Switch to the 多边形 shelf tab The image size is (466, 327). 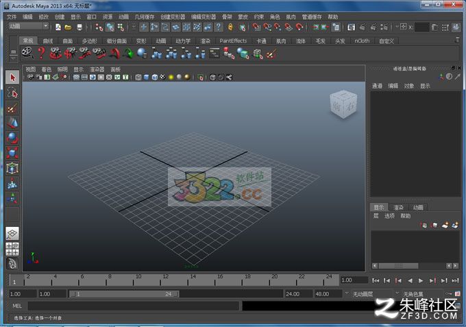point(90,41)
